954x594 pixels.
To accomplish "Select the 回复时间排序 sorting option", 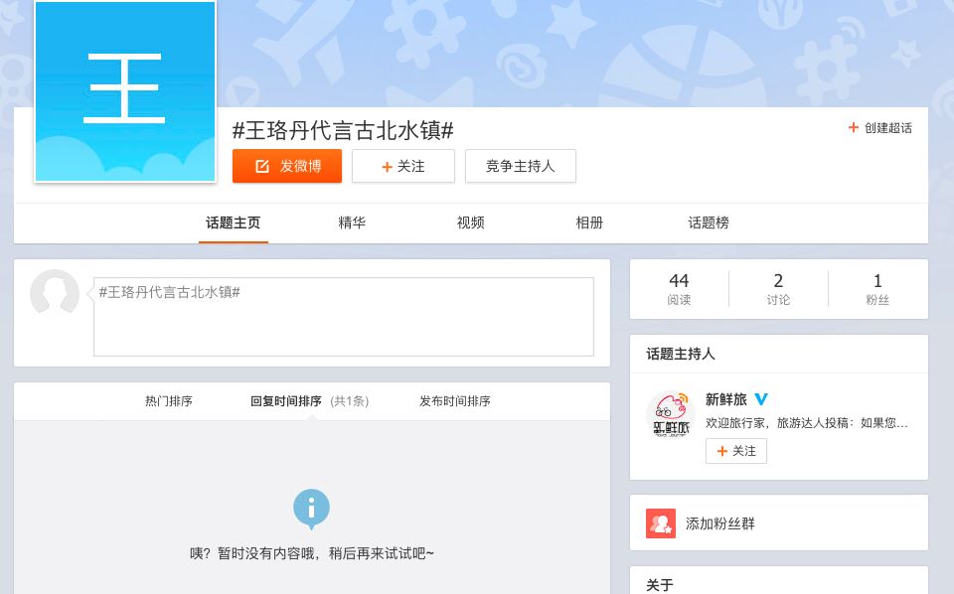I will pyautogui.click(x=286, y=401).
